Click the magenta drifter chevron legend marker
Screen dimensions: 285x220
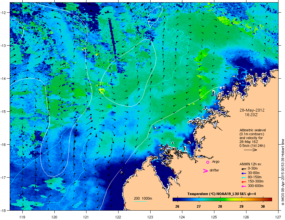click(205, 170)
